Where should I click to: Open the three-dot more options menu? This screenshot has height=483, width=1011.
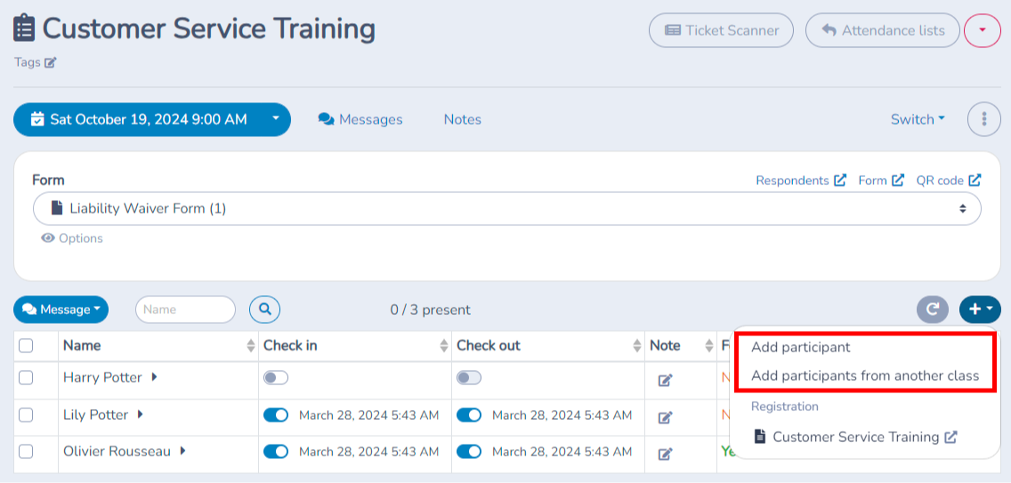(984, 119)
